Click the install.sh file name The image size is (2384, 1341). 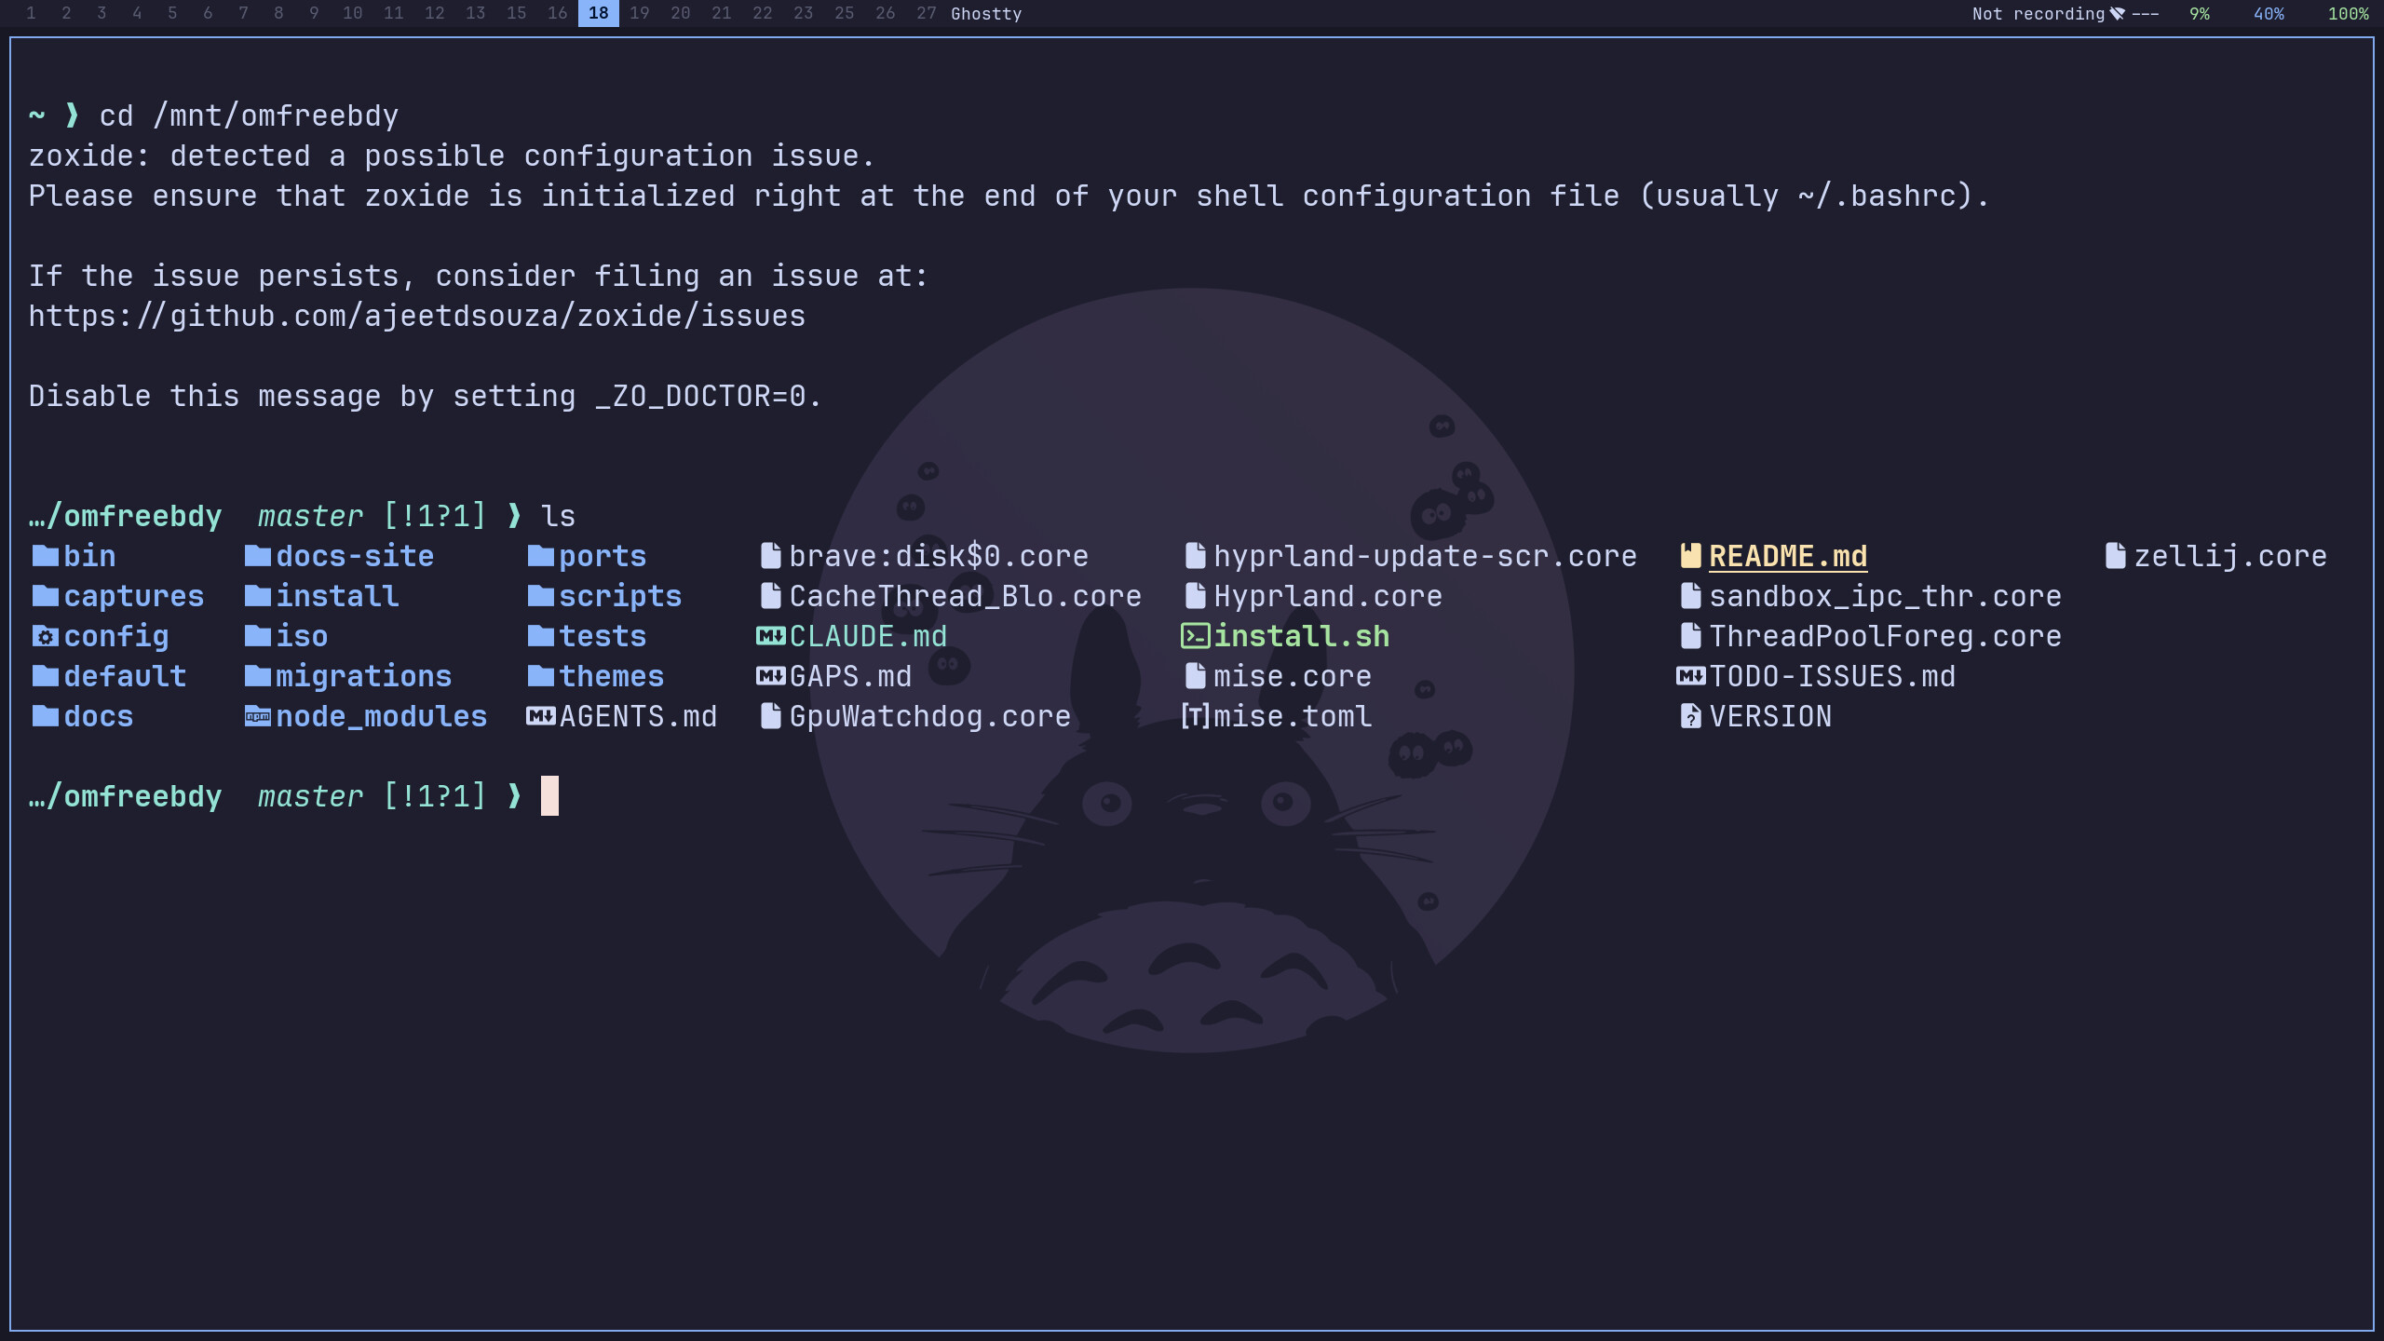click(x=1302, y=636)
